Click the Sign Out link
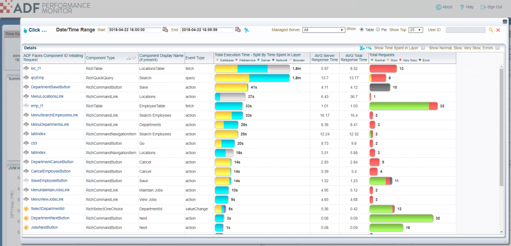Image resolution: width=511 pixels, height=246 pixels. [491, 7]
